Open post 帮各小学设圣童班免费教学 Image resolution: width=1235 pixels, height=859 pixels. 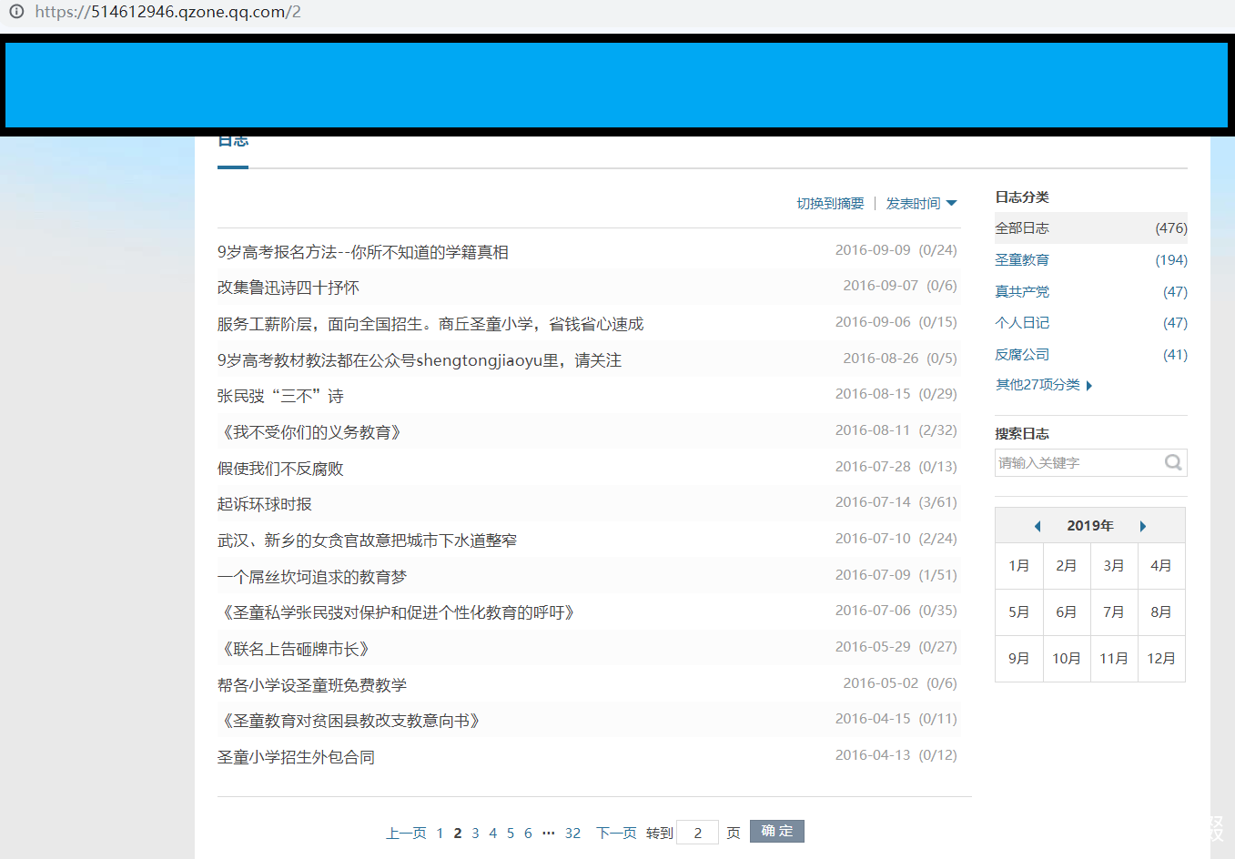coord(312,685)
